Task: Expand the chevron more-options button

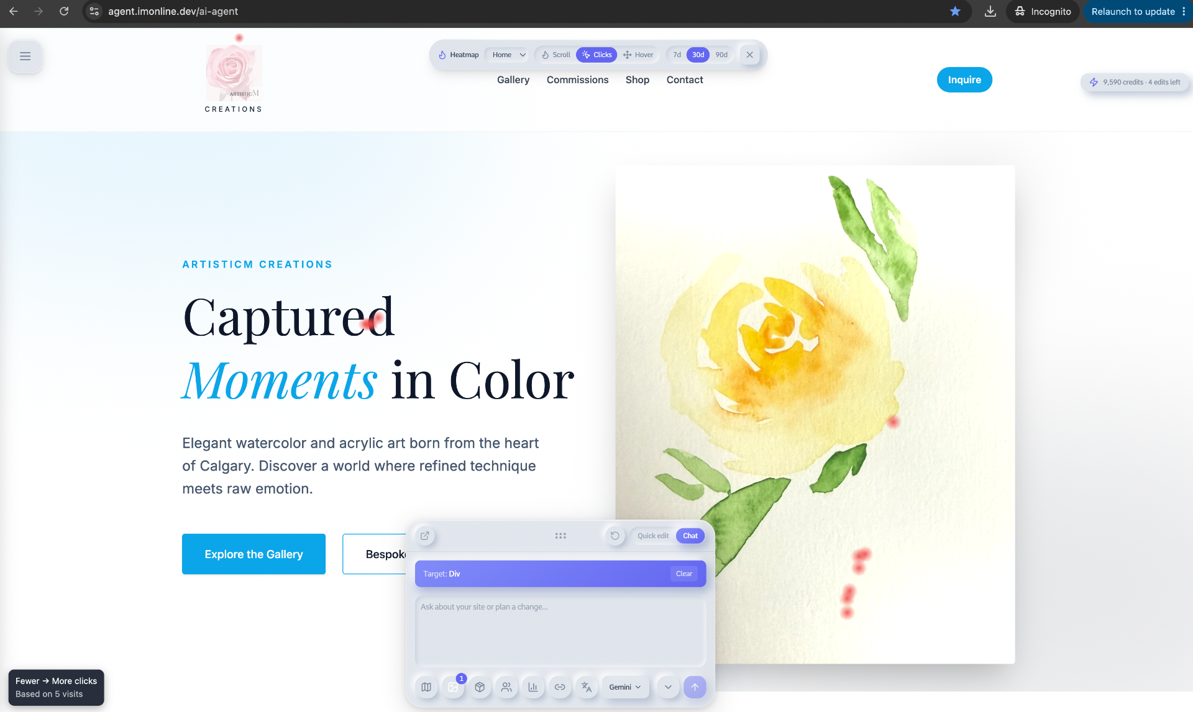Action: coord(668,687)
